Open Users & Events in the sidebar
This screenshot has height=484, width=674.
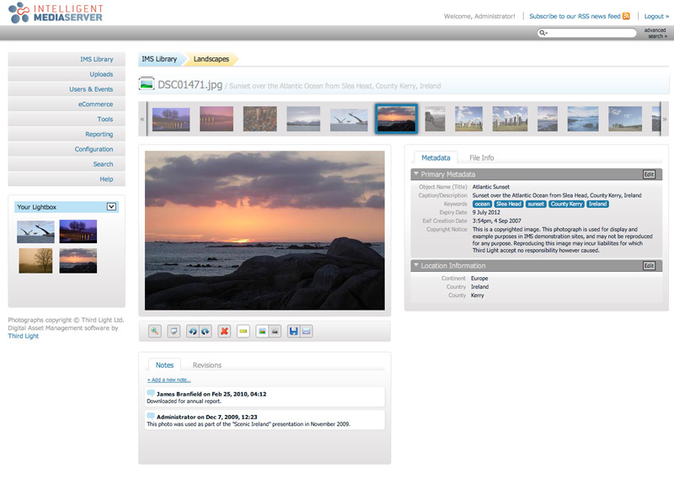point(67,89)
